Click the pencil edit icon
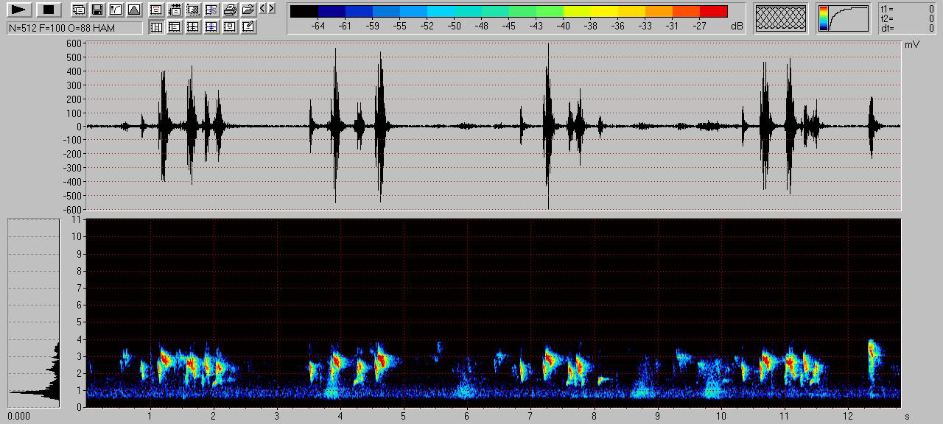The width and height of the screenshot is (943, 424). pos(248,26)
